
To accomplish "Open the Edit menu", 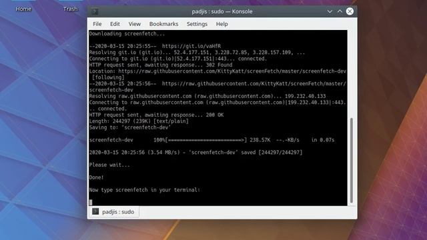I will click(115, 24).
